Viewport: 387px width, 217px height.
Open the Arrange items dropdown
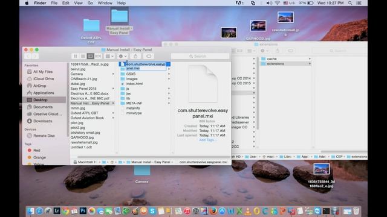109,56
